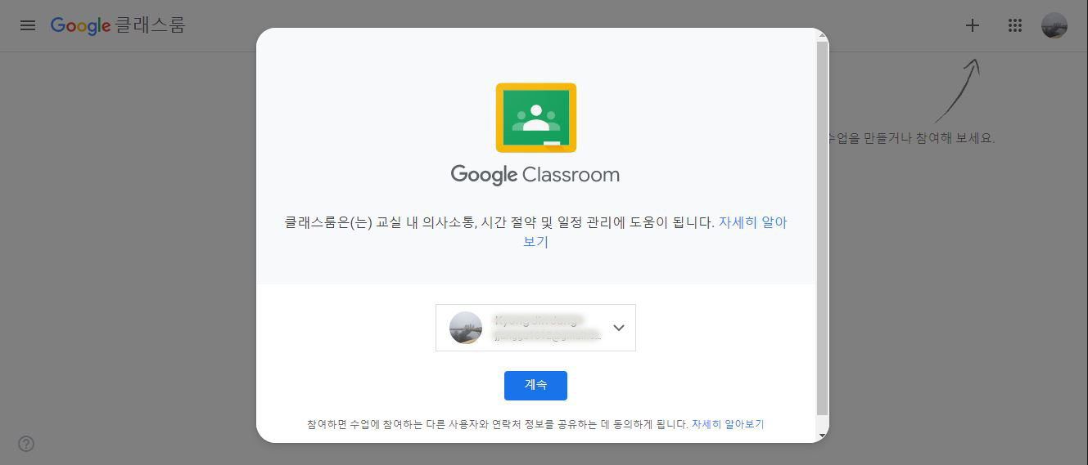The height and width of the screenshot is (465, 1088).
Task: Click the account chevron arrow
Action: 619,328
